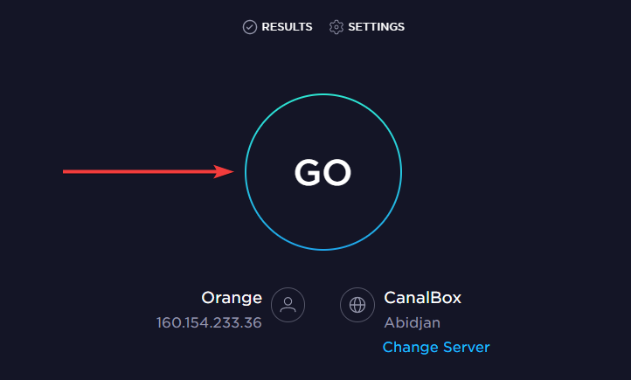631x380 pixels.
Task: Click the teal ring around GO
Action: point(323,95)
